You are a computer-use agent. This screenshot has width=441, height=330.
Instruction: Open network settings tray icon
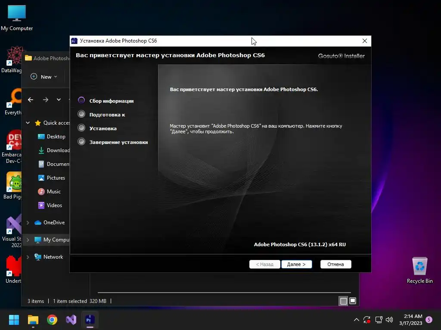(x=379, y=320)
